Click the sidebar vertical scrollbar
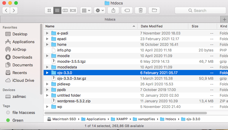The height and width of the screenshot is (130, 228). pyautogui.click(x=41, y=59)
